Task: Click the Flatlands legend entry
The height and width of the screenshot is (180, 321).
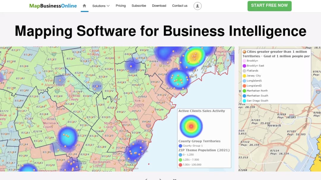Action: click(250, 71)
